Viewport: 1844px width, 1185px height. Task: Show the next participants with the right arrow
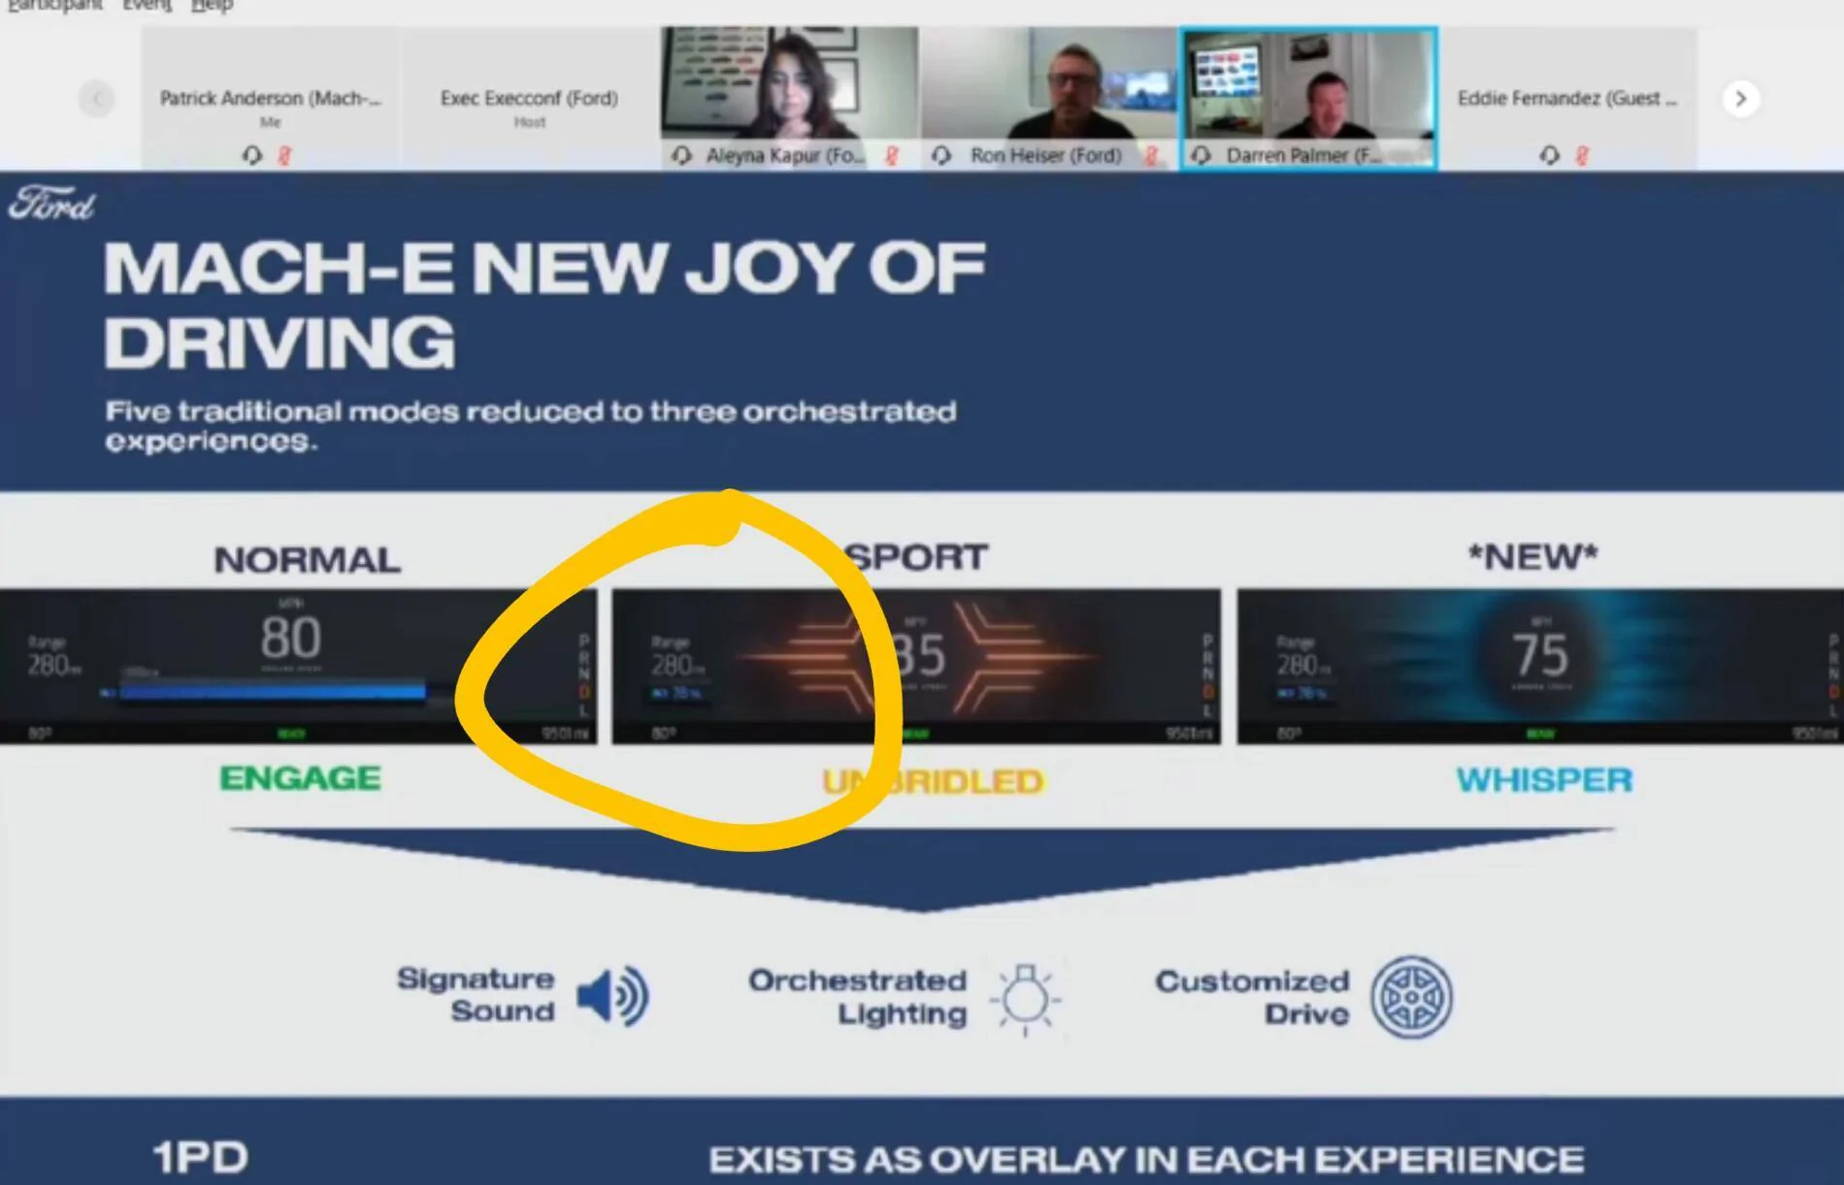(1740, 99)
